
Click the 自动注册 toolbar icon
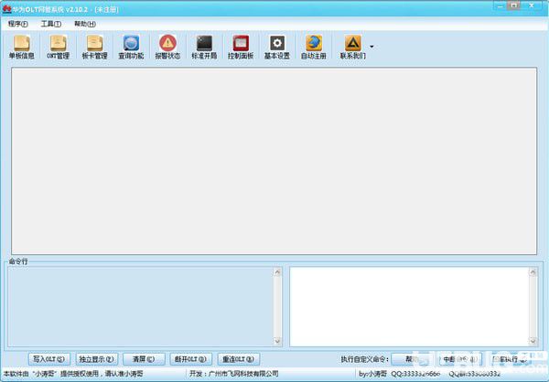(313, 47)
